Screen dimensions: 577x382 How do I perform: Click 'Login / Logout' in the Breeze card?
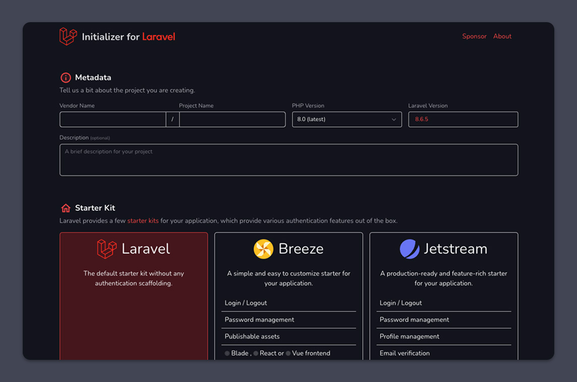(246, 303)
